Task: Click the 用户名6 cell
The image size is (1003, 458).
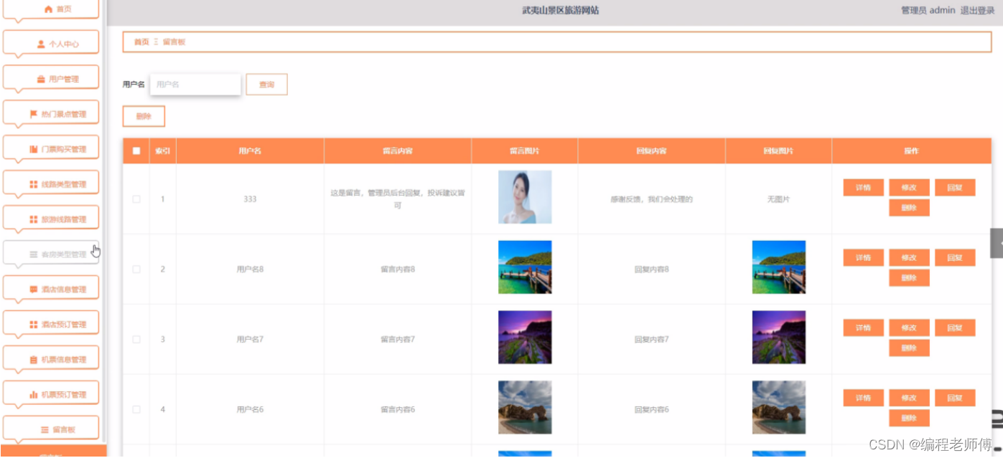Action: click(x=250, y=410)
